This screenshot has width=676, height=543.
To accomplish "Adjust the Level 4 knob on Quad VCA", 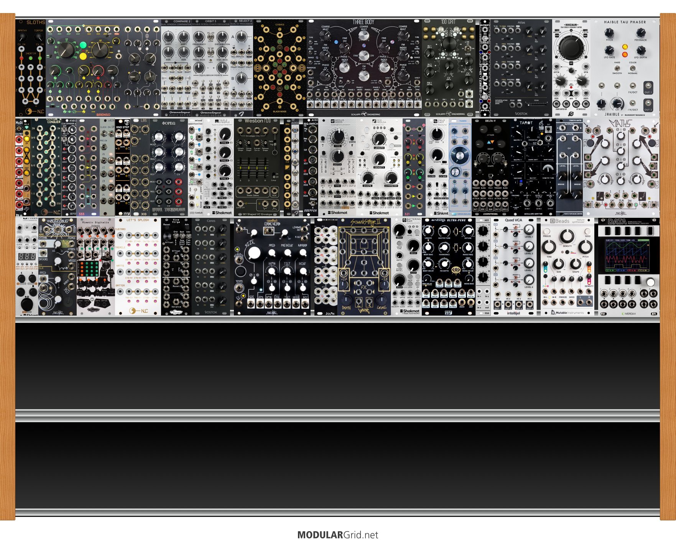I will tap(528, 280).
